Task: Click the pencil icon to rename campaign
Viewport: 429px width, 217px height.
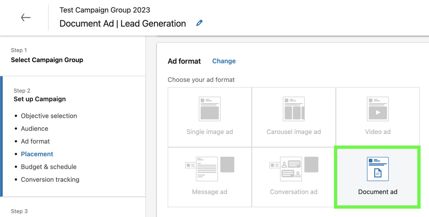Action: point(199,23)
